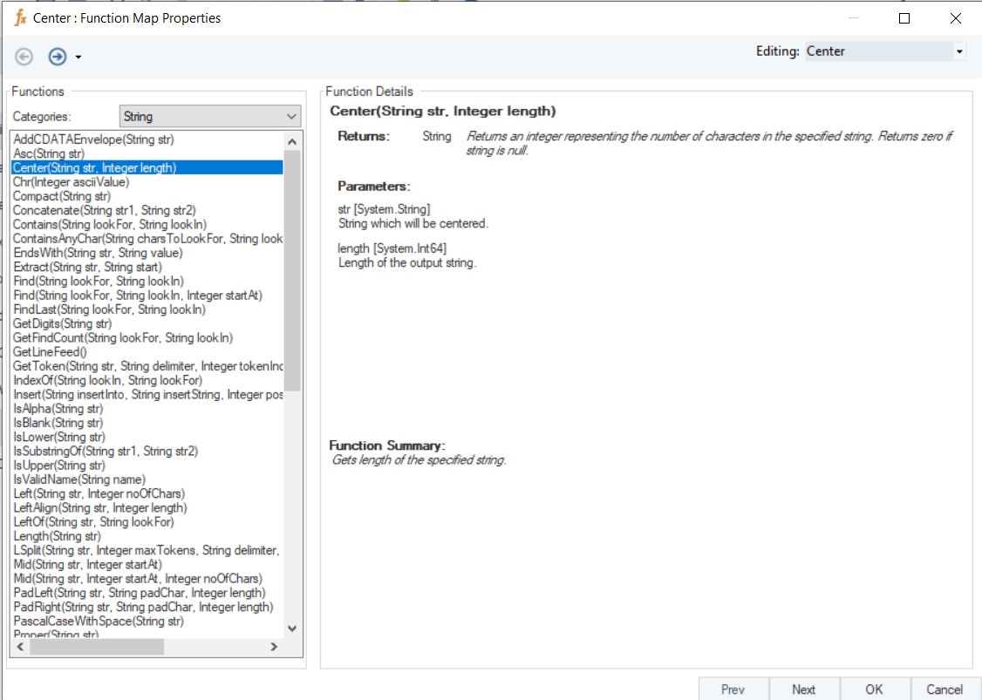Click the Next button
The height and width of the screenshot is (700, 982).
pos(803,689)
